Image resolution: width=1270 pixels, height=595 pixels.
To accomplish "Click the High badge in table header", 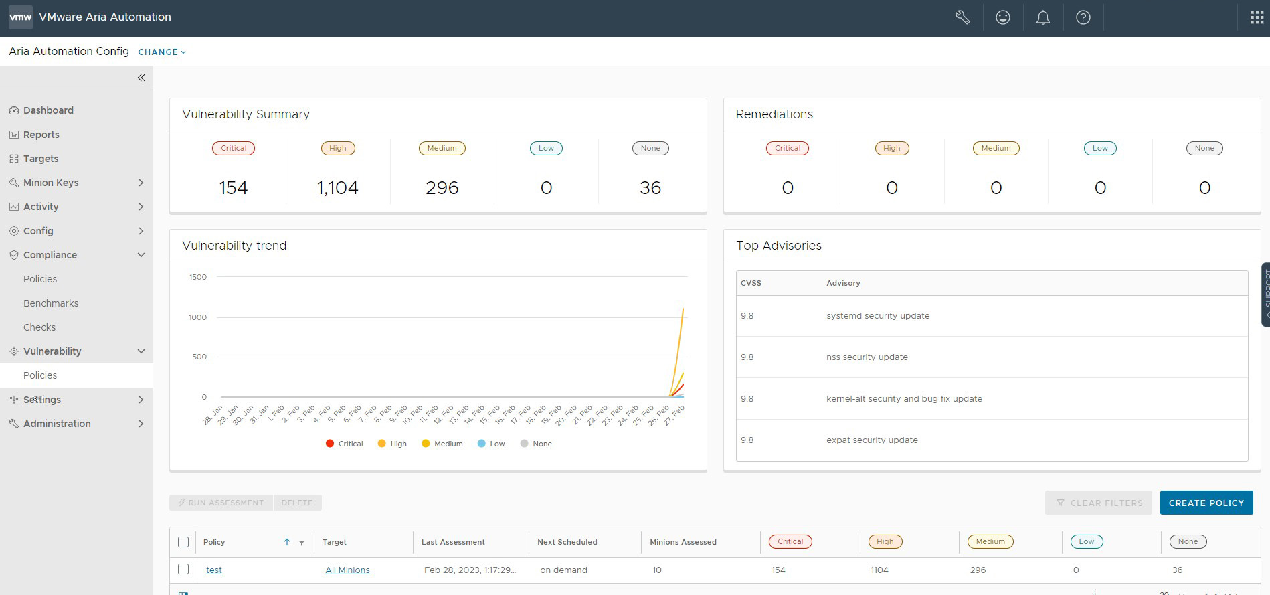I will (x=885, y=541).
